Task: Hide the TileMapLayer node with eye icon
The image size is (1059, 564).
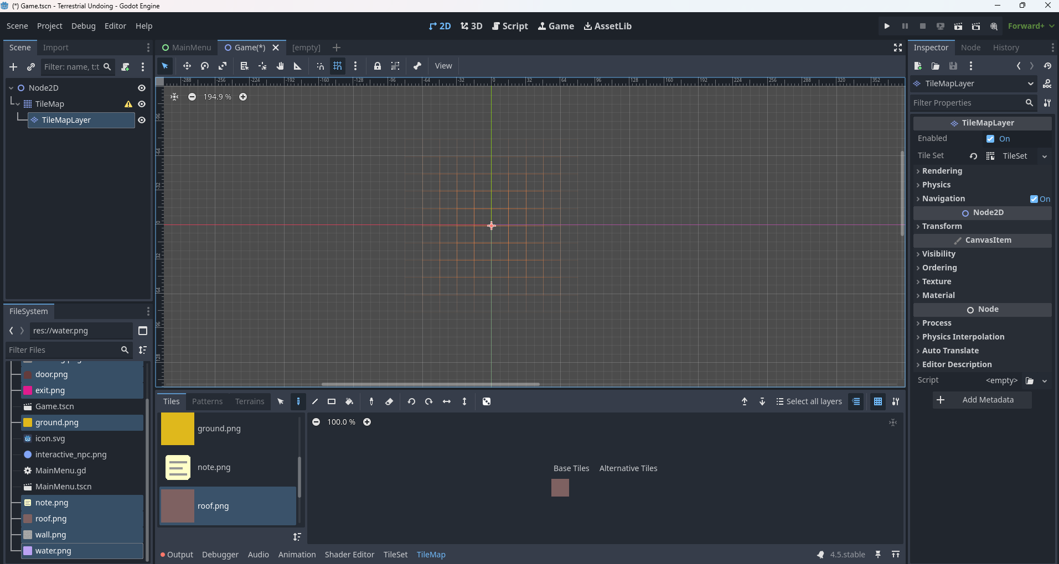Action: pyautogui.click(x=142, y=120)
